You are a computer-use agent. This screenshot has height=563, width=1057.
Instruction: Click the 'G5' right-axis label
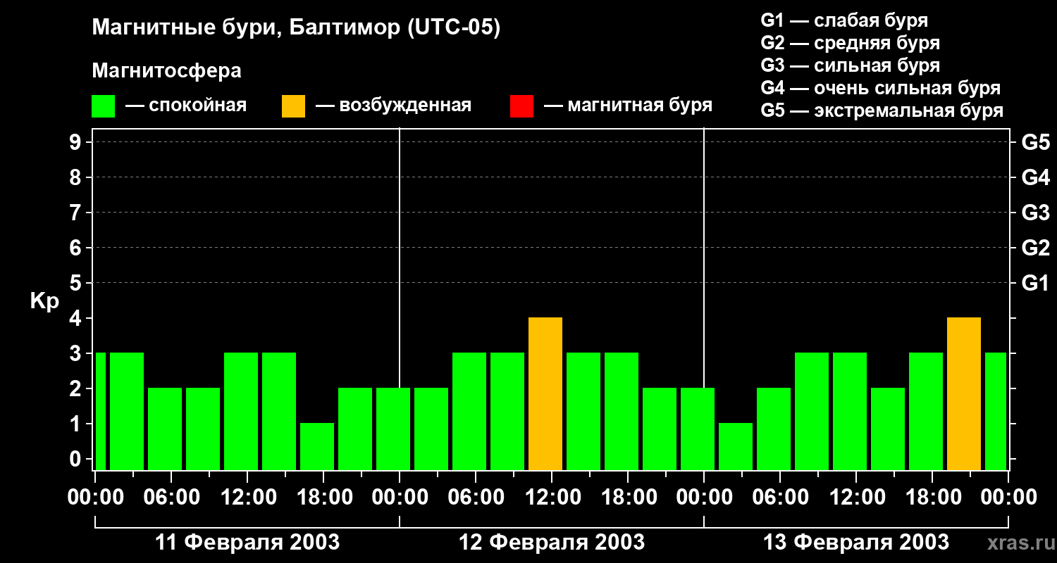pyautogui.click(x=1036, y=142)
